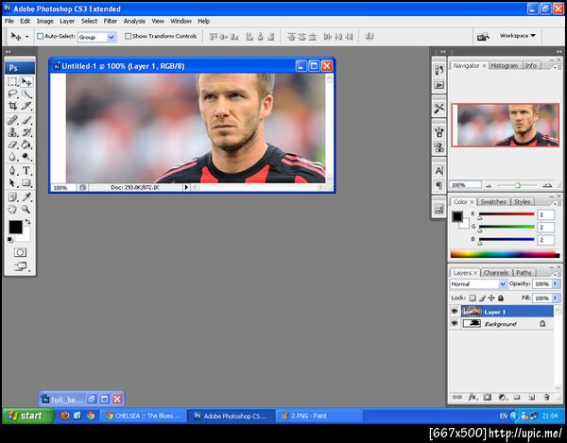Swap foreground and background colors
The image size is (567, 443).
[27, 222]
